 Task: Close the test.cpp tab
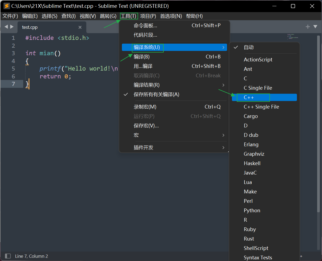click(x=80, y=27)
